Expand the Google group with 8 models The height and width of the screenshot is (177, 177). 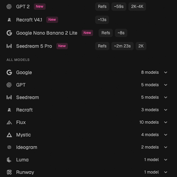point(166,73)
